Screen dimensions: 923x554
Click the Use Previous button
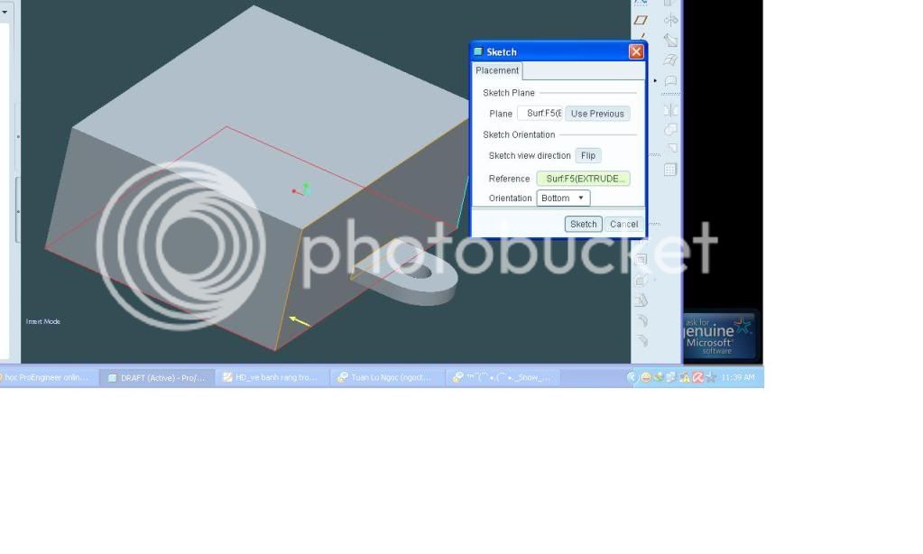point(597,114)
